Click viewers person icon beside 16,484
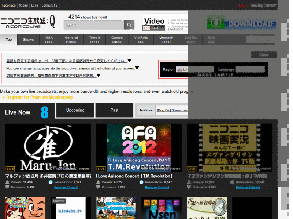 (7, 182)
